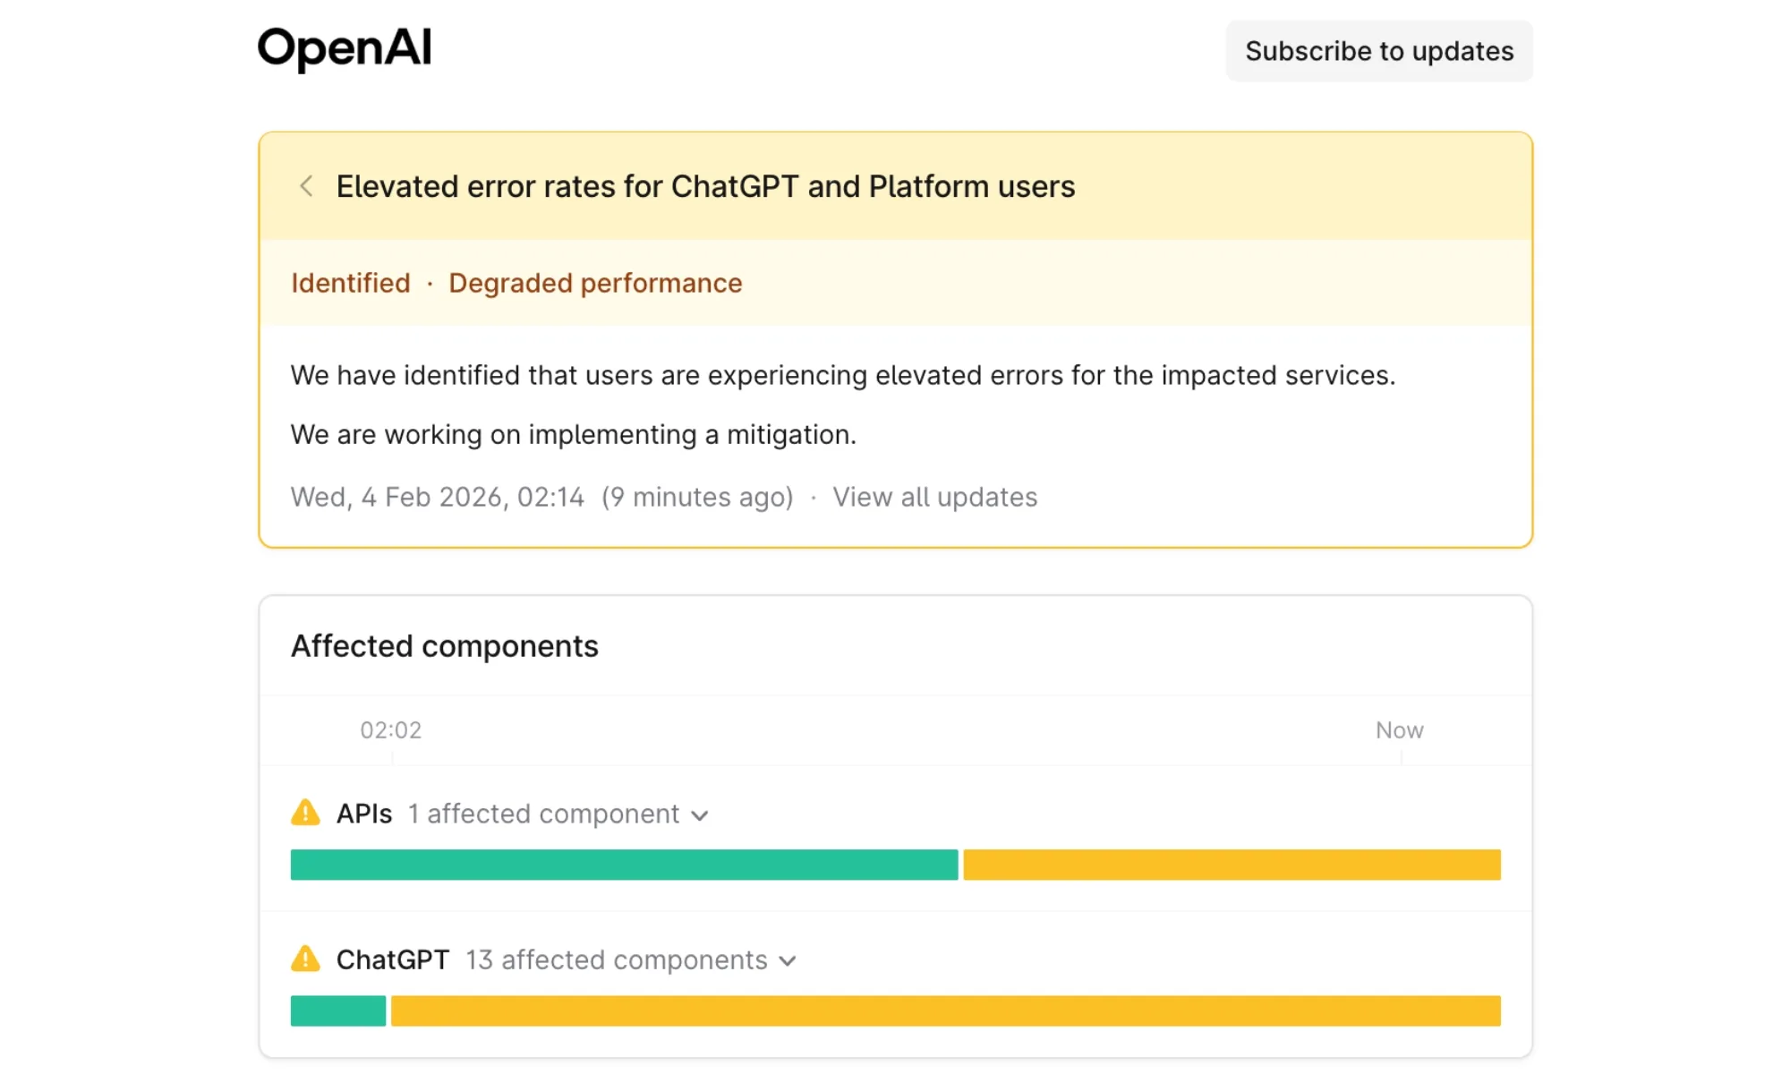Select the Identified status label
The width and height of the screenshot is (1790, 1074).
coord(350,283)
